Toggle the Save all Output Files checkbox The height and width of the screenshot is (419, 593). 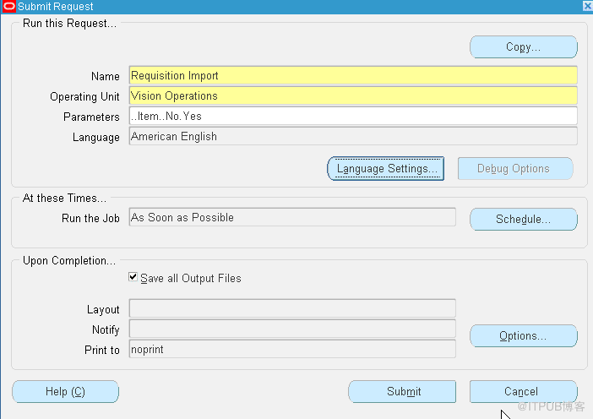tap(133, 277)
